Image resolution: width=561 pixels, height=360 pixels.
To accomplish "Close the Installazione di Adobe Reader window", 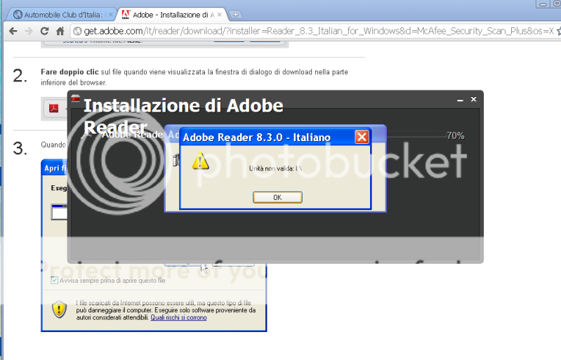I will [x=473, y=100].
